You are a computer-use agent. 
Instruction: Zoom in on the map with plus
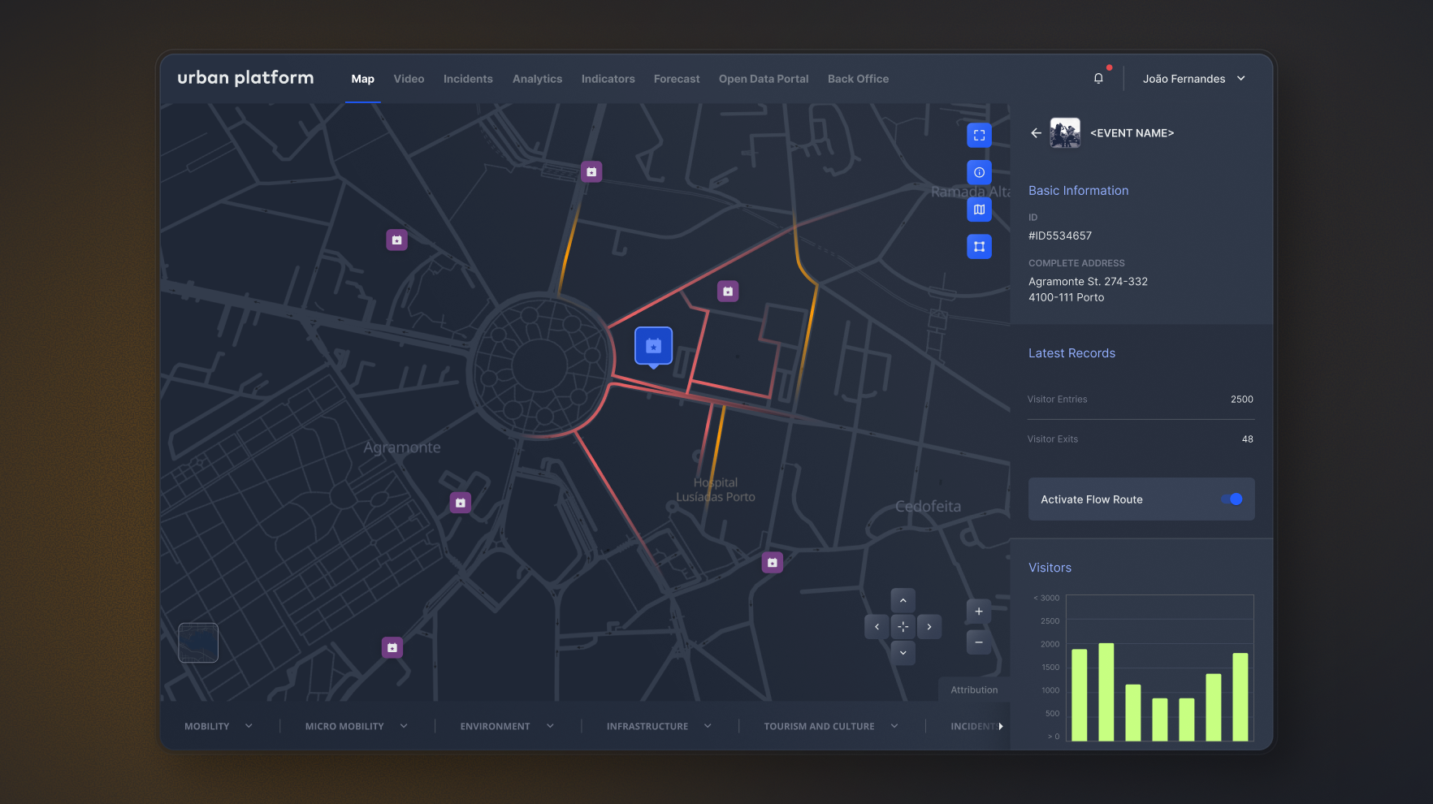pos(979,612)
